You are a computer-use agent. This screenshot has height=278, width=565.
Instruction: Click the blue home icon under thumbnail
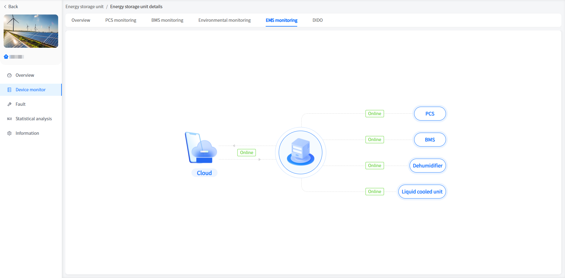coord(6,57)
